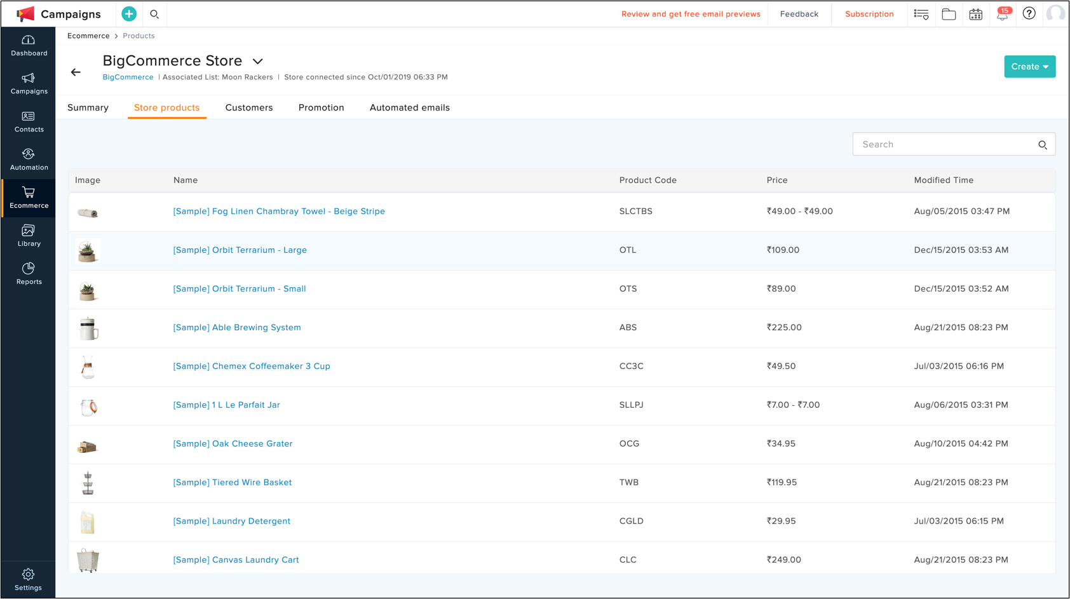Open the Automated emails tab
1070x599 pixels.
(x=410, y=107)
